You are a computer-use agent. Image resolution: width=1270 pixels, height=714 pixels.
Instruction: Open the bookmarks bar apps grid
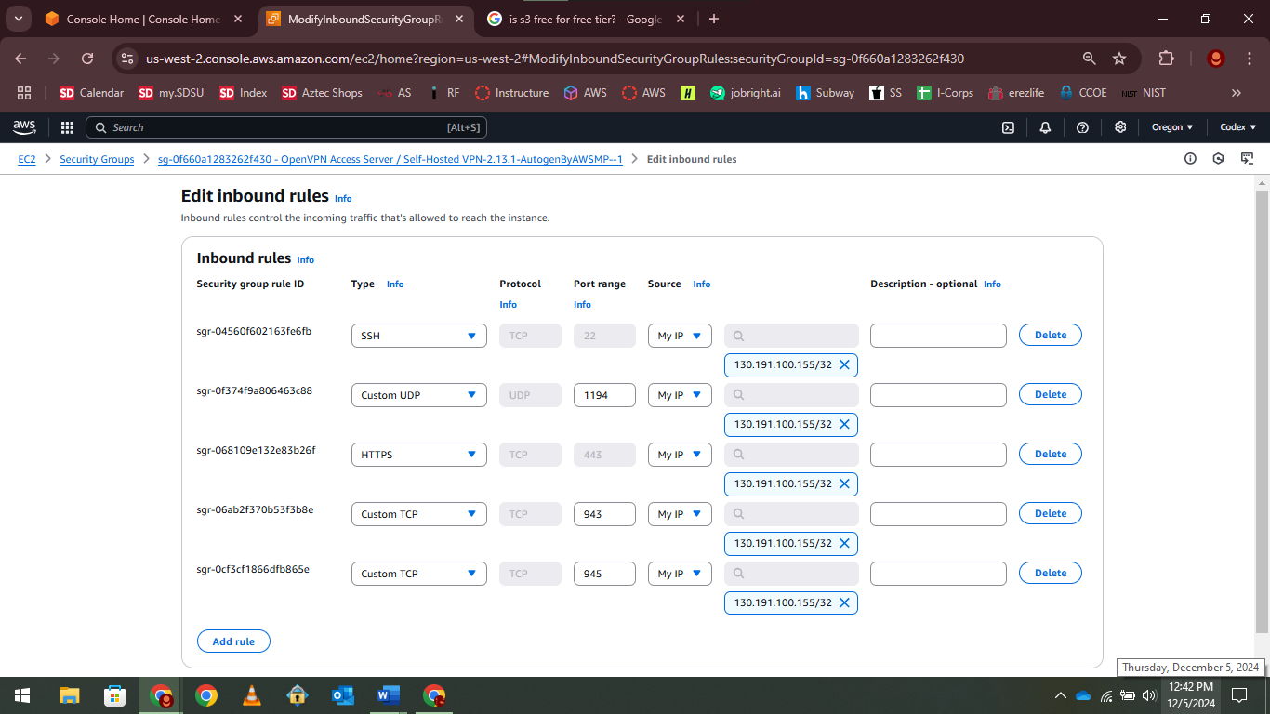coord(24,93)
